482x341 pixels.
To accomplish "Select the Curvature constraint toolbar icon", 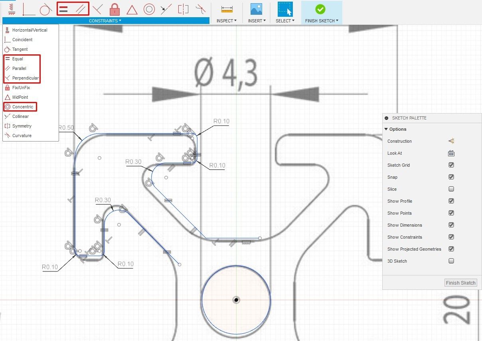I will pos(201,9).
